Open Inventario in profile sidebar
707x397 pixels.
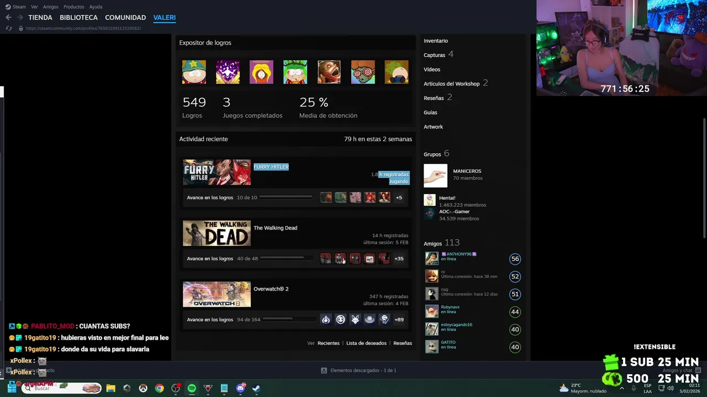(x=436, y=41)
